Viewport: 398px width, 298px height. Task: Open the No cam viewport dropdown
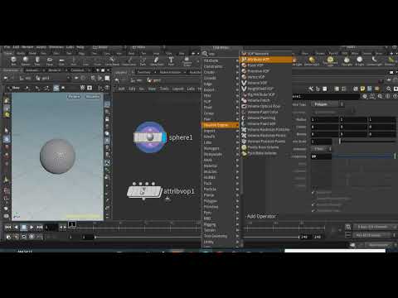coord(93,97)
